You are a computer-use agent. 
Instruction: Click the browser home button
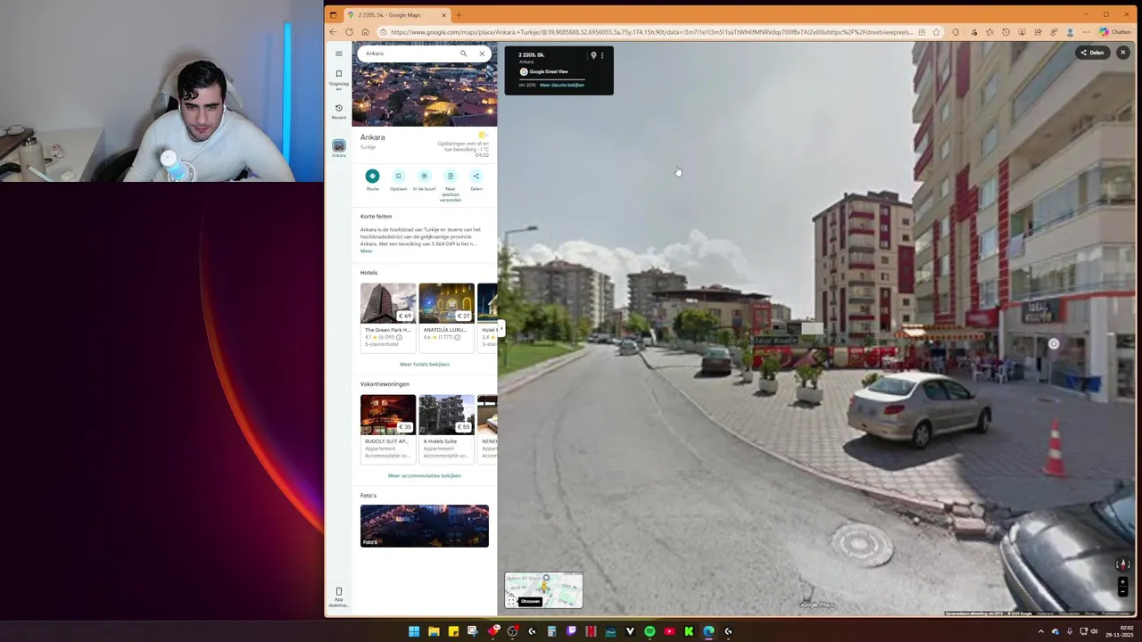tap(365, 32)
